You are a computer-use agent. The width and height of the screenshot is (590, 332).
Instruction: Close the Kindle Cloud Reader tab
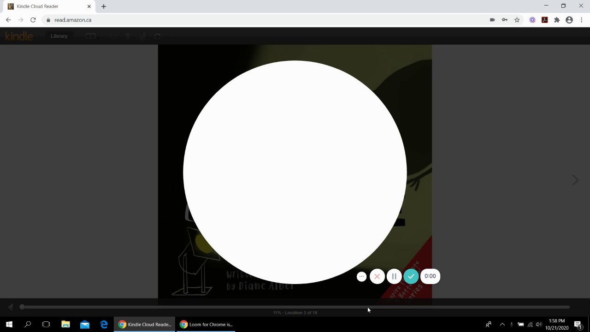point(89,6)
